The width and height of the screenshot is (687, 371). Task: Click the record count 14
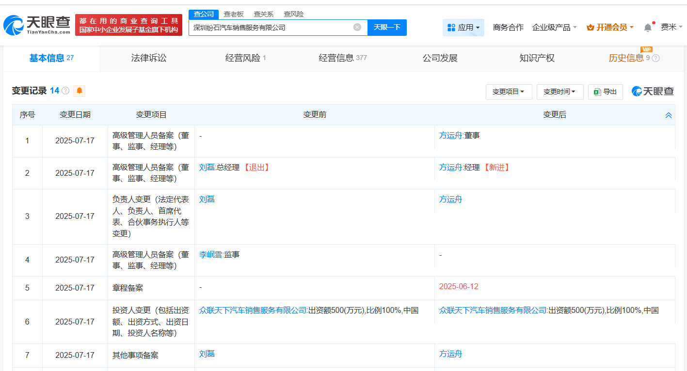(x=54, y=91)
